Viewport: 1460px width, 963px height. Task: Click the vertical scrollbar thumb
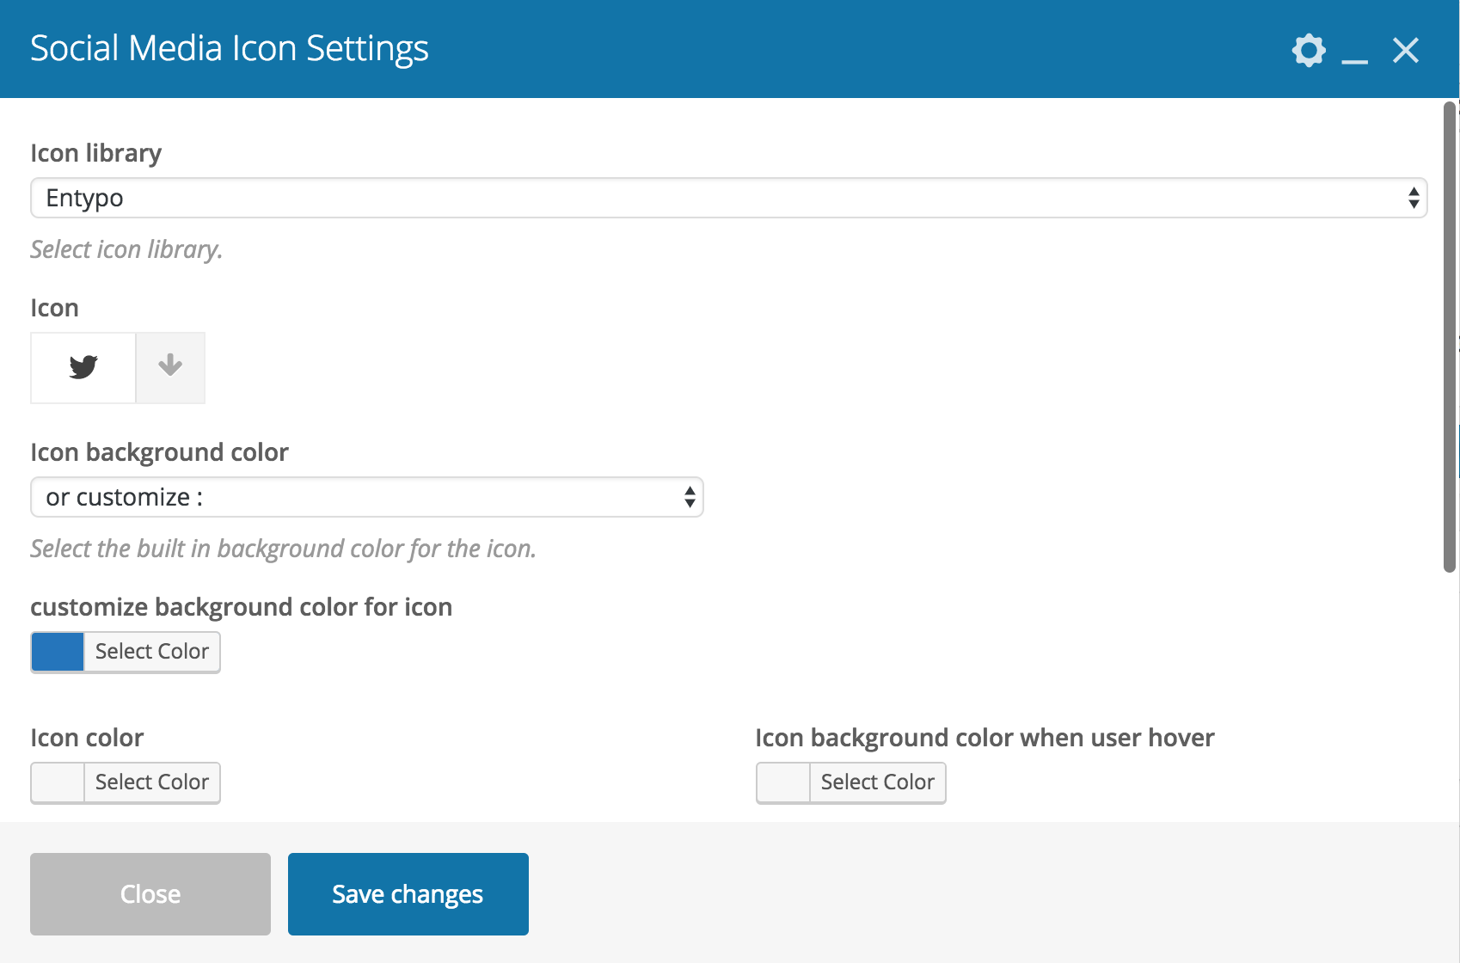1450,335
